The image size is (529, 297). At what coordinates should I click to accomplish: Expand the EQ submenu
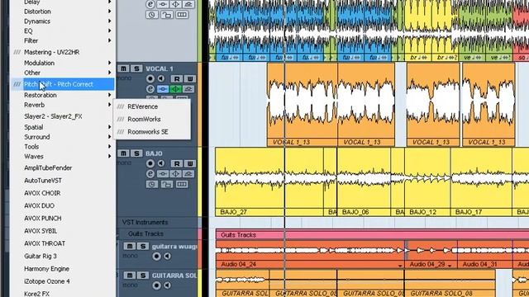[x=63, y=31]
